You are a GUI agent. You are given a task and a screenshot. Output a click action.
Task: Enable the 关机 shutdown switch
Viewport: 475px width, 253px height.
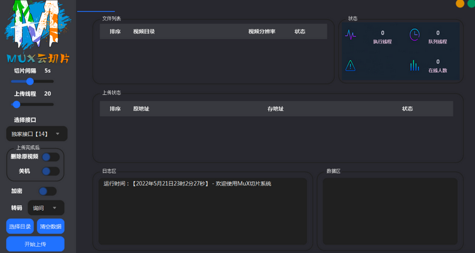tap(50, 171)
